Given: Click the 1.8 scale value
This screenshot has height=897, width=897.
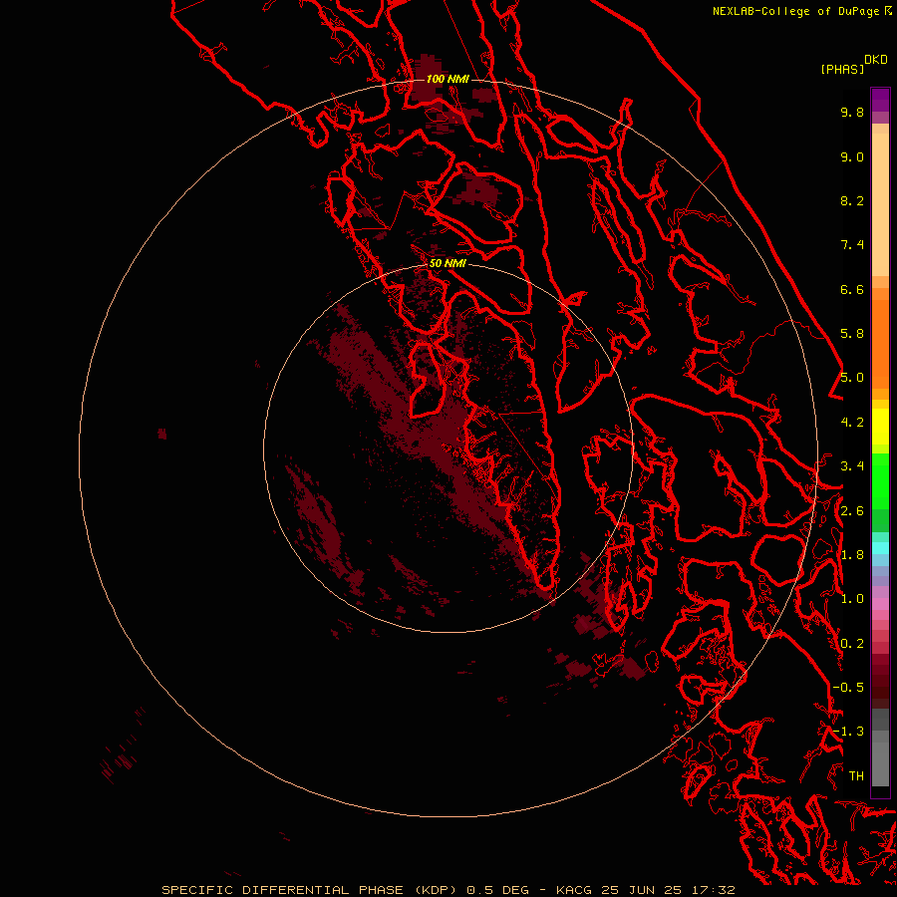Looking at the screenshot, I should (852, 555).
